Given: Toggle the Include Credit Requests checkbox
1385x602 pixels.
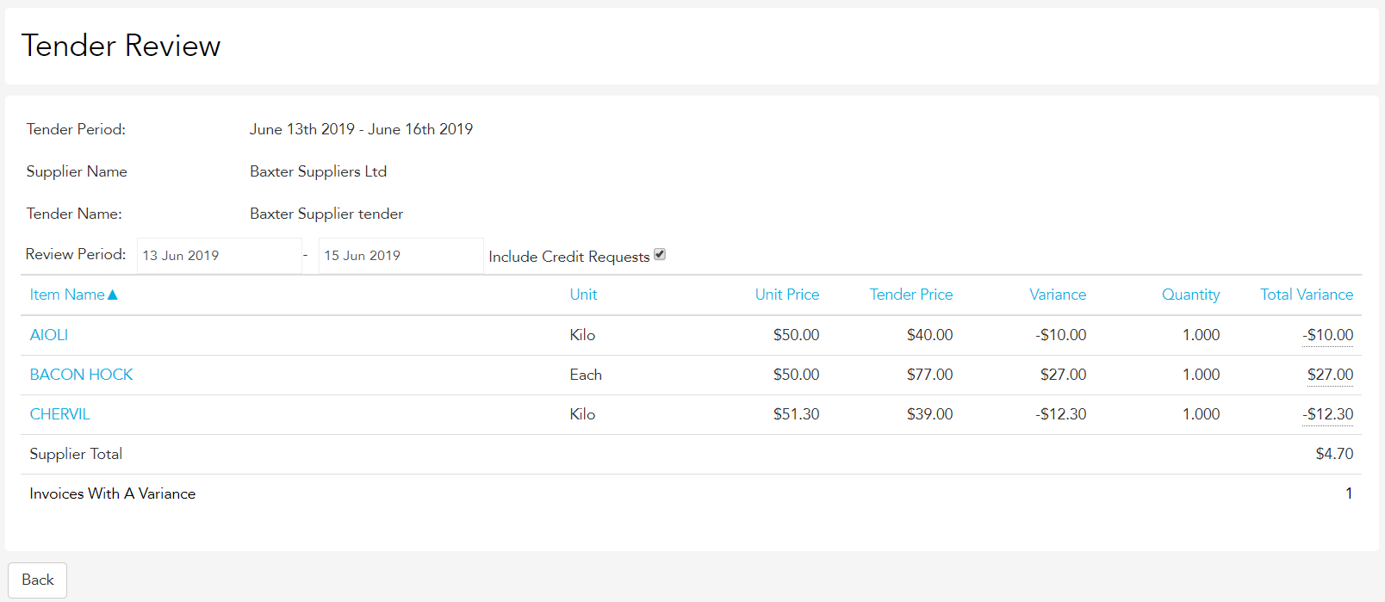Looking at the screenshot, I should [x=660, y=254].
